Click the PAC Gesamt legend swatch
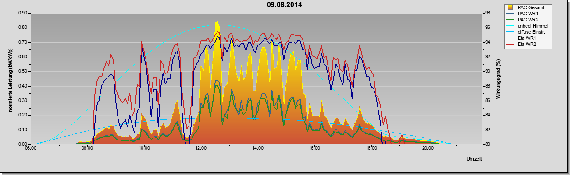The height and width of the screenshot is (175, 570). pos(510,7)
